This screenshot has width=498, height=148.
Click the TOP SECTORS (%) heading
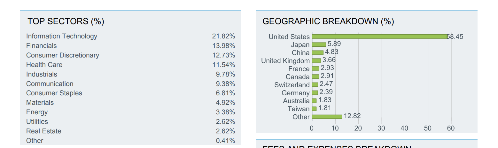(66, 21)
